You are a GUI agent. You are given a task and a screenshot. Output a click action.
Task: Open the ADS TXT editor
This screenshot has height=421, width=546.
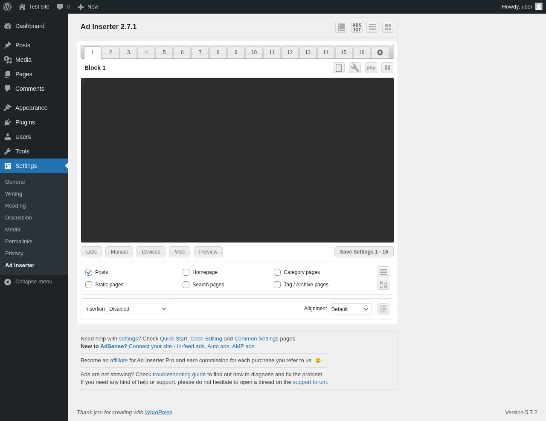[357, 27]
